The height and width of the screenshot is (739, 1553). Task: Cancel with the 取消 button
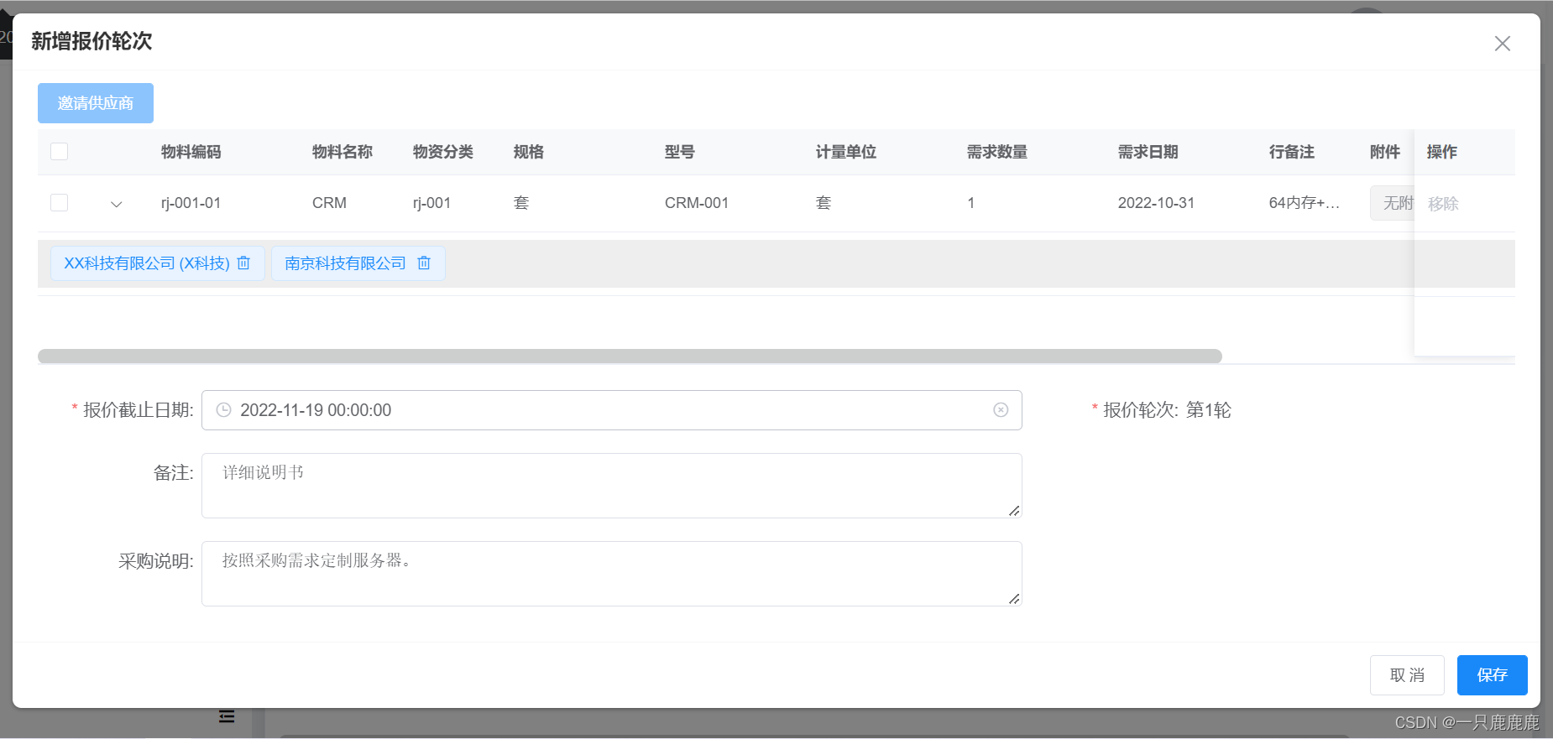coord(1407,675)
